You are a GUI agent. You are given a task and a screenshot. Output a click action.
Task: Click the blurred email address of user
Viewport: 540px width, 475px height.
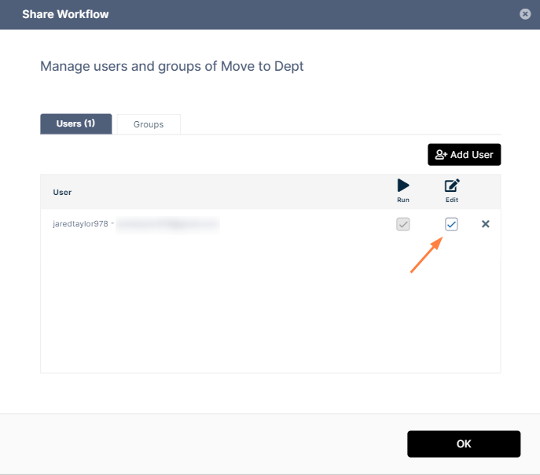pyautogui.click(x=167, y=224)
